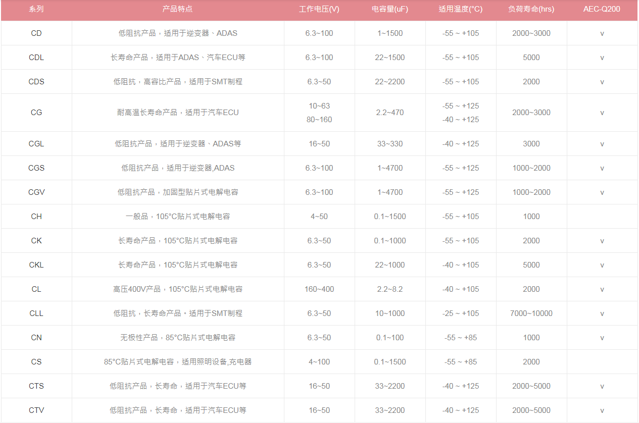Image resolution: width=639 pixels, height=423 pixels.
Task: Click the 负荷寿命(hrs) column header
Action: click(531, 9)
